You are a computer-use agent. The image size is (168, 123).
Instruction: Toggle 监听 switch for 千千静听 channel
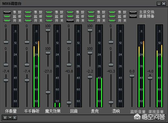pos(28,17)
